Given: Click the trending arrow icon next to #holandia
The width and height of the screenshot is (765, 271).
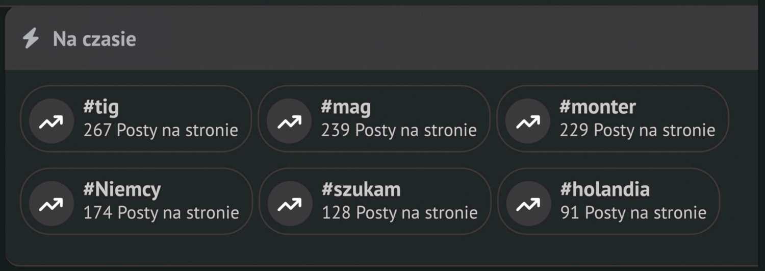Looking at the screenshot, I should (528, 204).
